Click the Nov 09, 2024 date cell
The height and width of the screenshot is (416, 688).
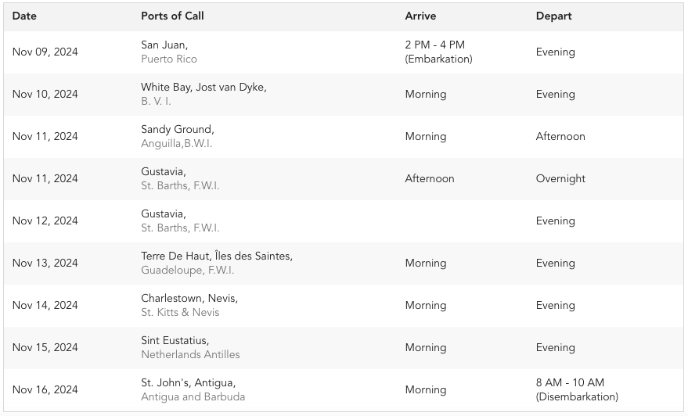point(45,52)
